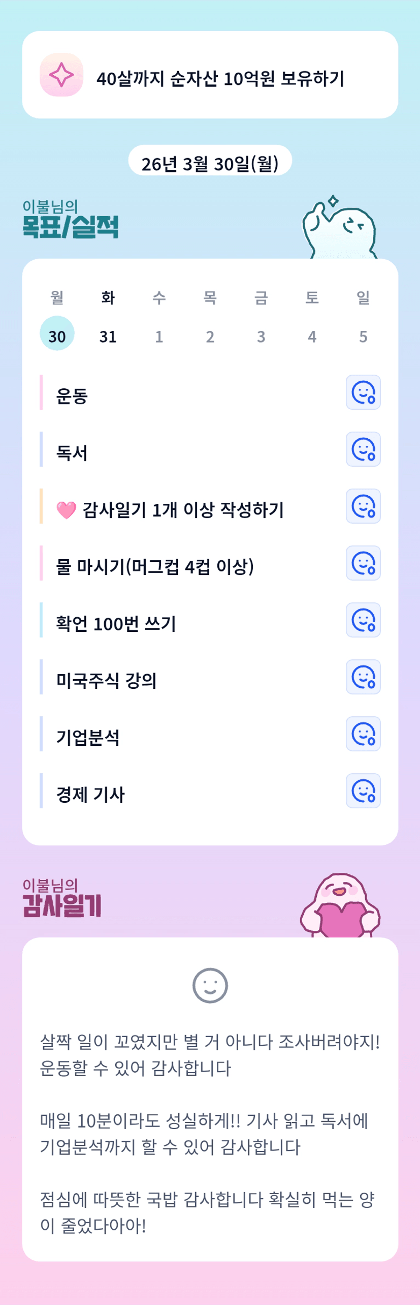
Task: Tap emoji icon for 경제 기사
Action: tap(363, 791)
